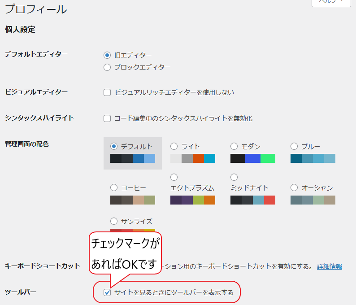Choose the エクトプラズム color scheme radio
356x305 pixels.
click(x=174, y=177)
